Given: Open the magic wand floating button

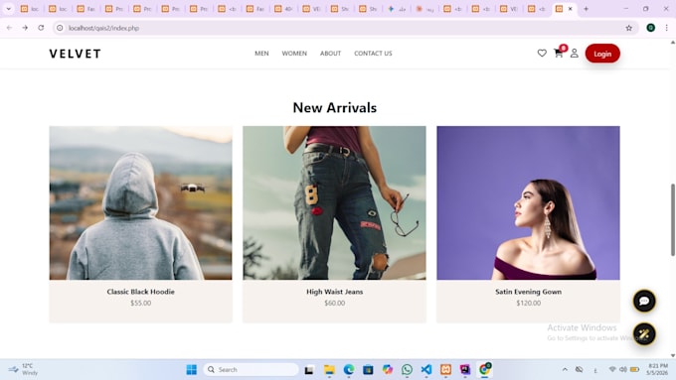Looking at the screenshot, I should pyautogui.click(x=644, y=334).
